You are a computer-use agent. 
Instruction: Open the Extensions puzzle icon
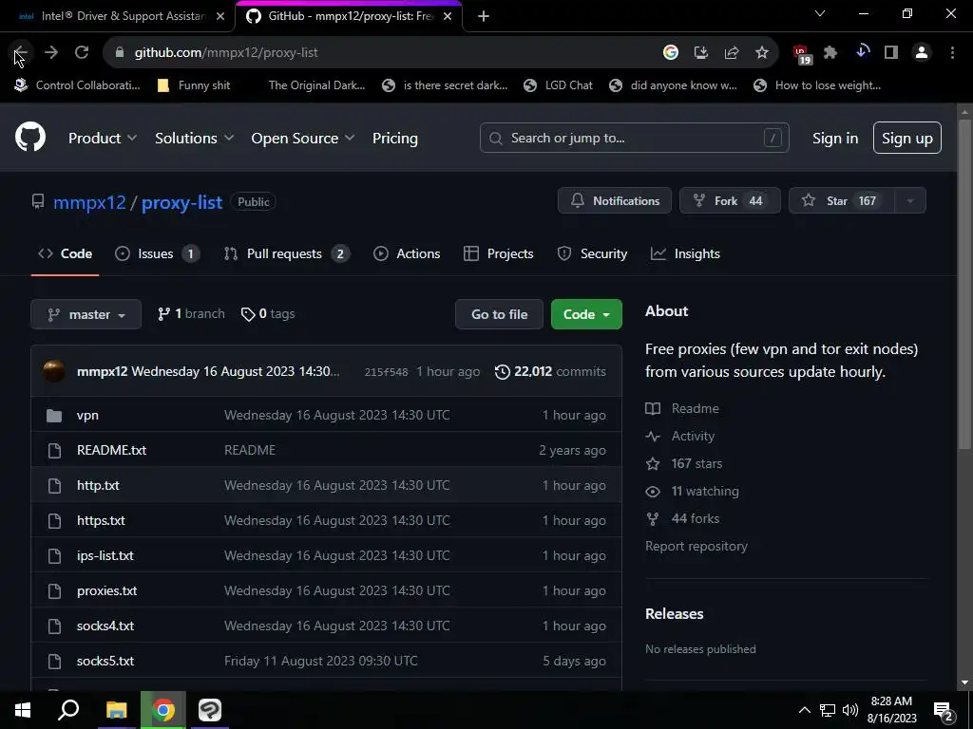830,53
